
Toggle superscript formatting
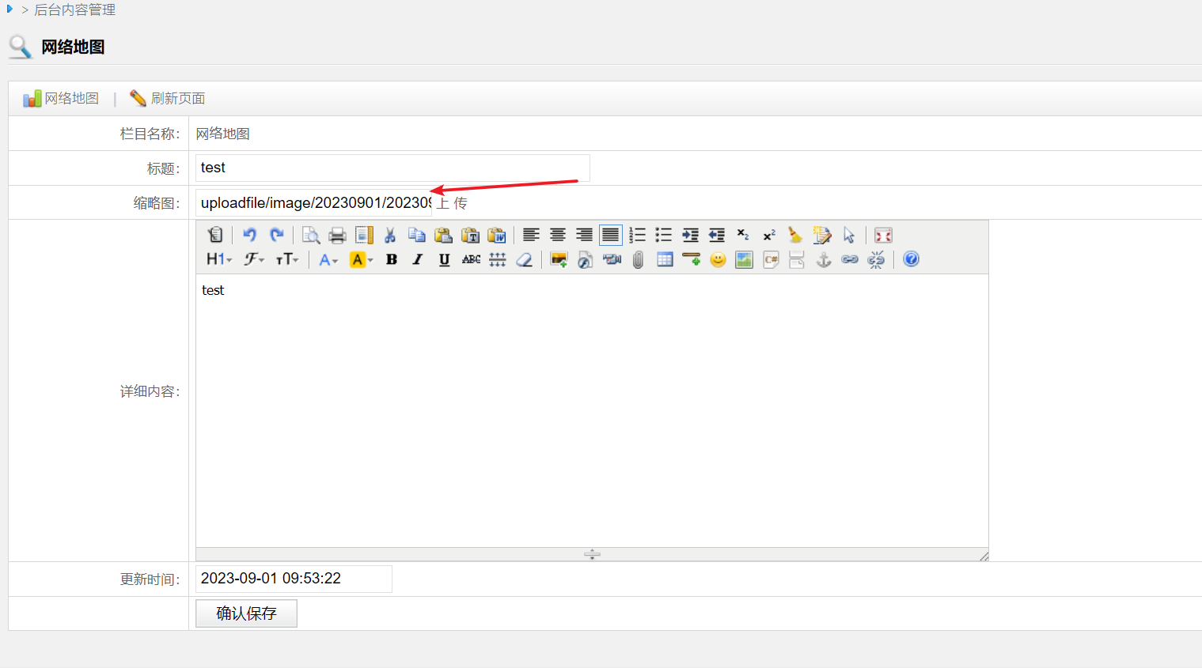(x=769, y=235)
